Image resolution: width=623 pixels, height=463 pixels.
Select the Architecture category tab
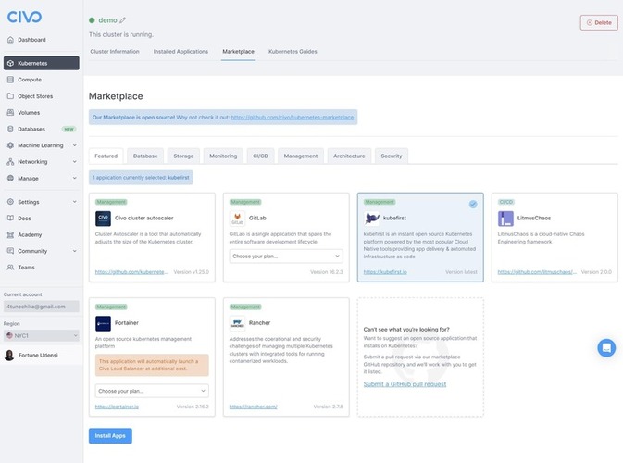tap(349, 156)
